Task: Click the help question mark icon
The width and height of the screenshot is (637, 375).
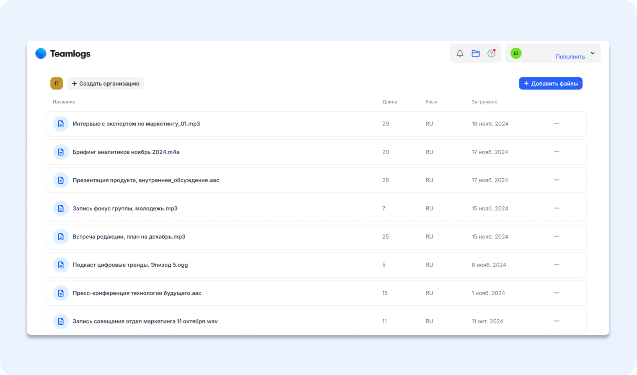Action: 491,54
